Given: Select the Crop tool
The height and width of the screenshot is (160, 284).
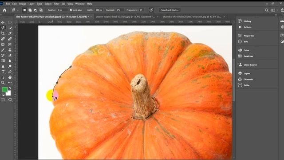Looking at the screenshot, I should click(x=3, y=33).
